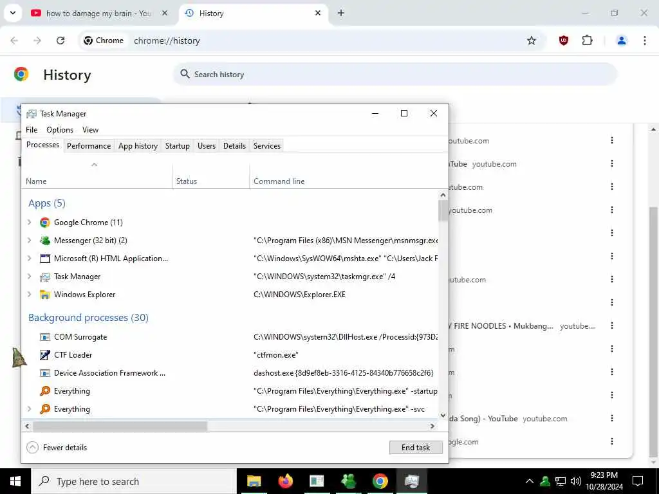
Task: Expand the Windows Explorer process group
Action: [30, 295]
